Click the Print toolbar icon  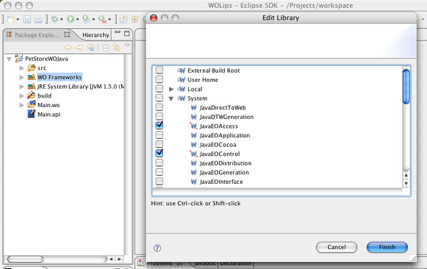[38, 19]
